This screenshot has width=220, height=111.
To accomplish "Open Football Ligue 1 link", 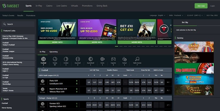I will pyautogui.click(x=18, y=70).
